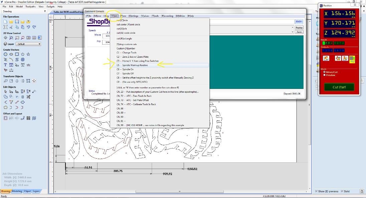The height and width of the screenshot is (198, 366).
Task: Choose C2 - Zero Z Axis w/ Zzero Plate
Action: pyautogui.click(x=160, y=57)
